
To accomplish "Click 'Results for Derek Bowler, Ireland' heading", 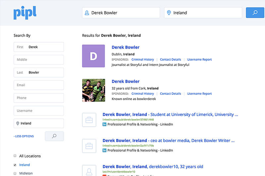I will pos(111,36).
